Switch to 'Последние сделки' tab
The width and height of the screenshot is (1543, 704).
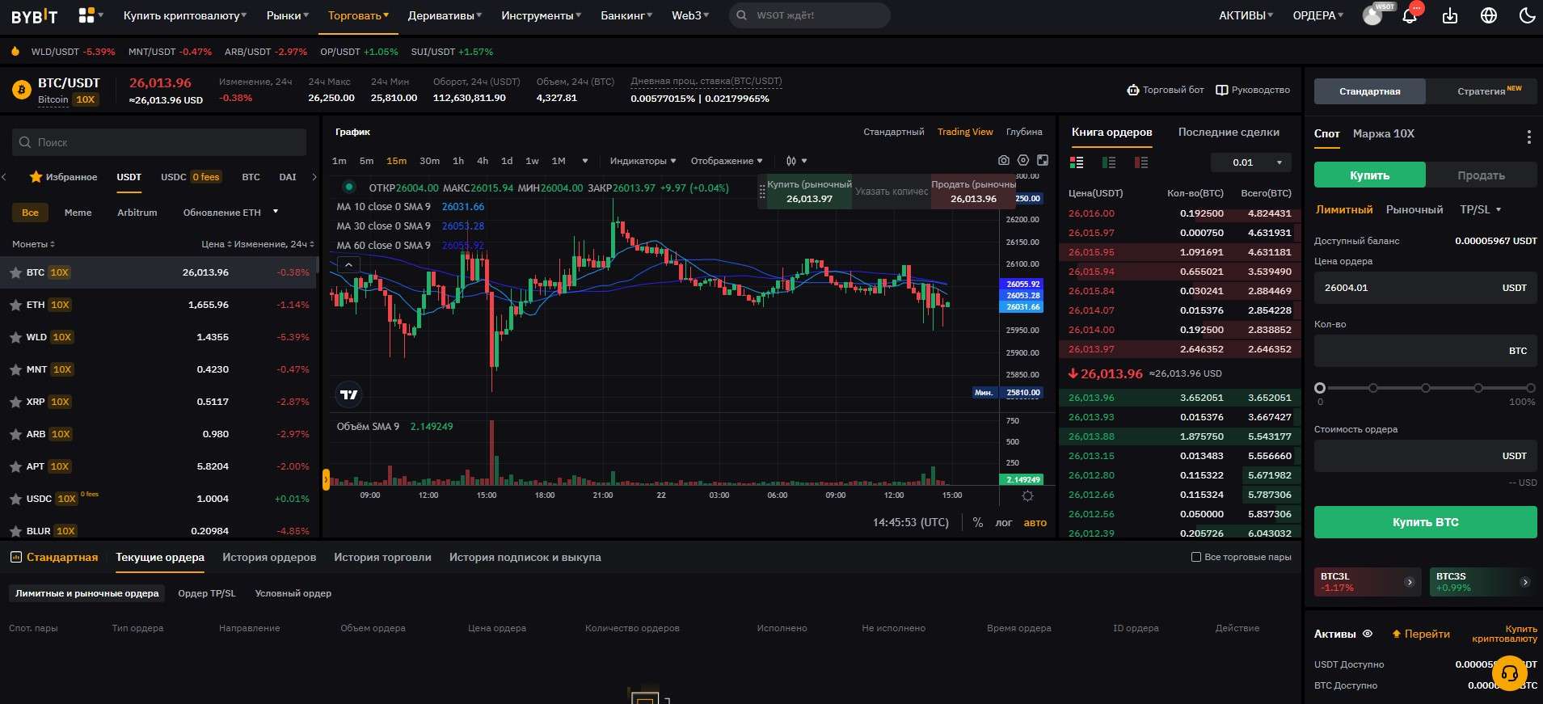pyautogui.click(x=1229, y=132)
